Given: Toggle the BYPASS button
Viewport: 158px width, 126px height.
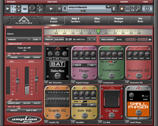Looking at the screenshot, I should click(37, 57).
